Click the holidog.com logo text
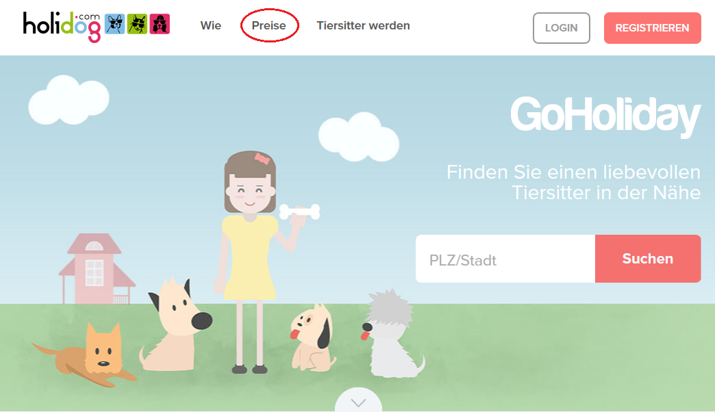The image size is (715, 412). (62, 27)
